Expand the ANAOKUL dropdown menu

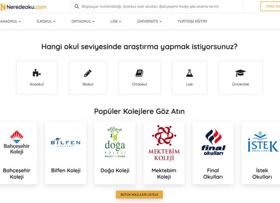pos(10,22)
